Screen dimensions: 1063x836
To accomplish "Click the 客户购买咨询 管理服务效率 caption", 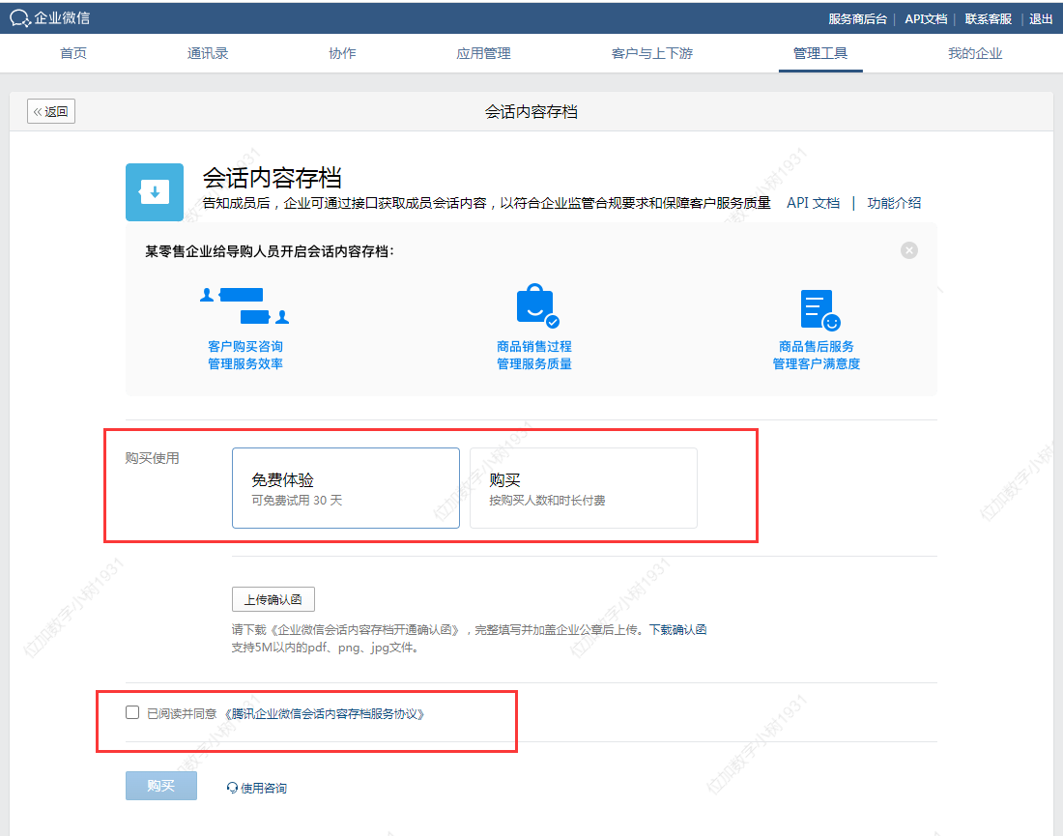I will pos(244,355).
